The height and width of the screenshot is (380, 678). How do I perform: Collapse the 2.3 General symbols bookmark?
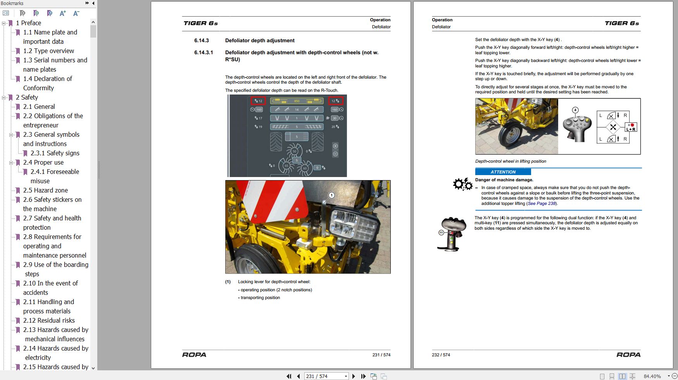11,134
